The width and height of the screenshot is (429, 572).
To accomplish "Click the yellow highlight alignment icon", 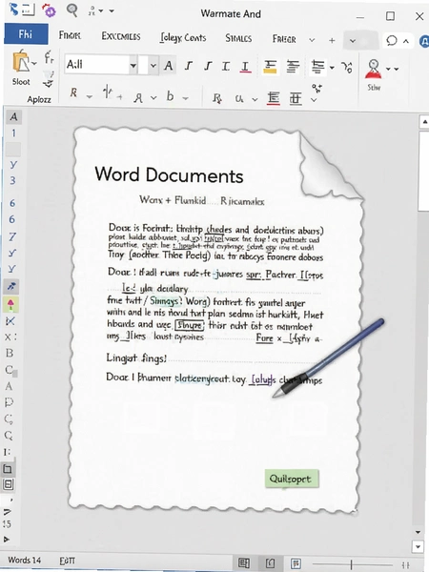I will point(270,67).
